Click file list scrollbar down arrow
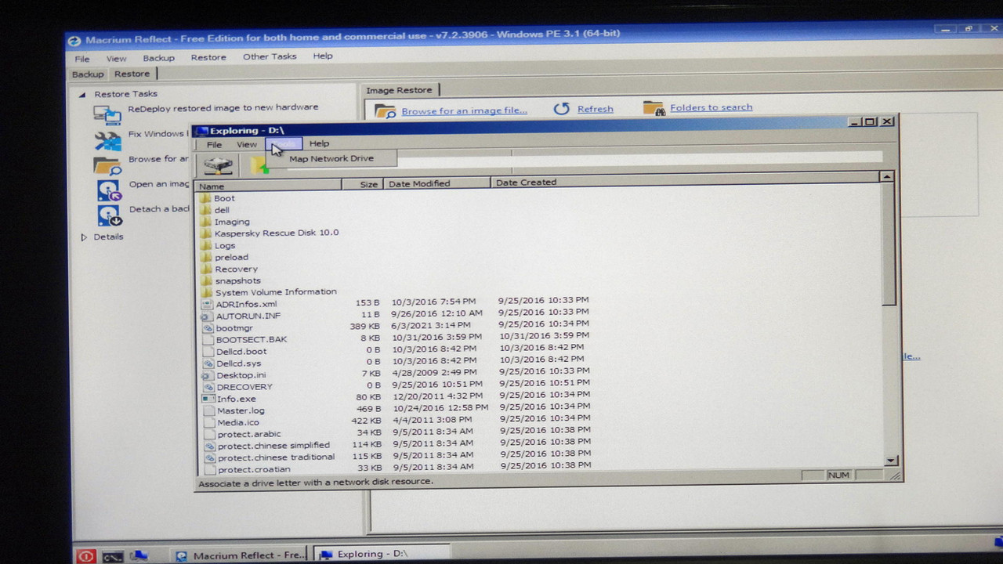This screenshot has width=1003, height=564. 891,461
